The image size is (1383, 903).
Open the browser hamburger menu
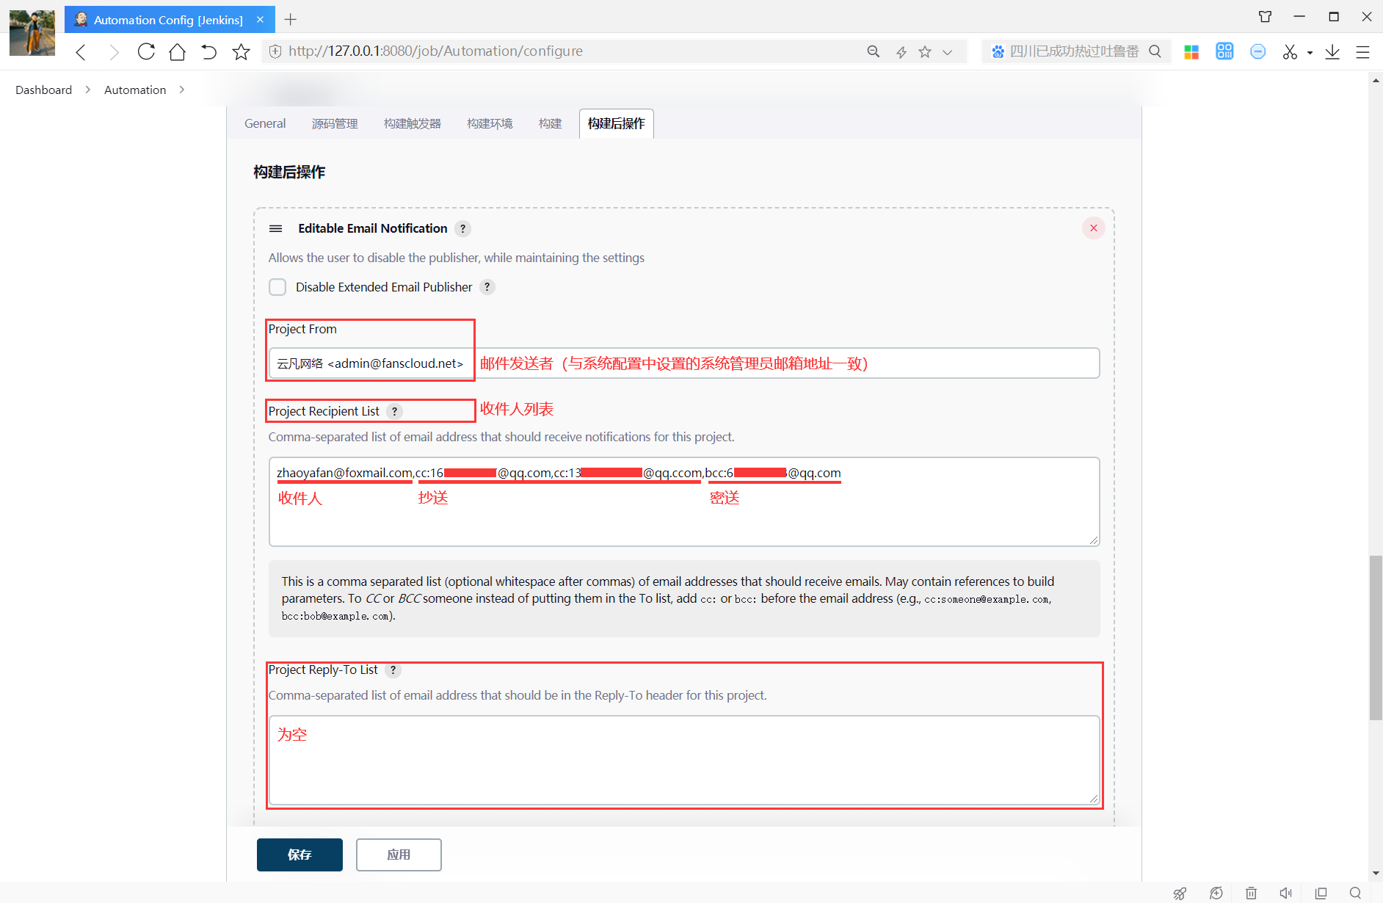pyautogui.click(x=1363, y=51)
